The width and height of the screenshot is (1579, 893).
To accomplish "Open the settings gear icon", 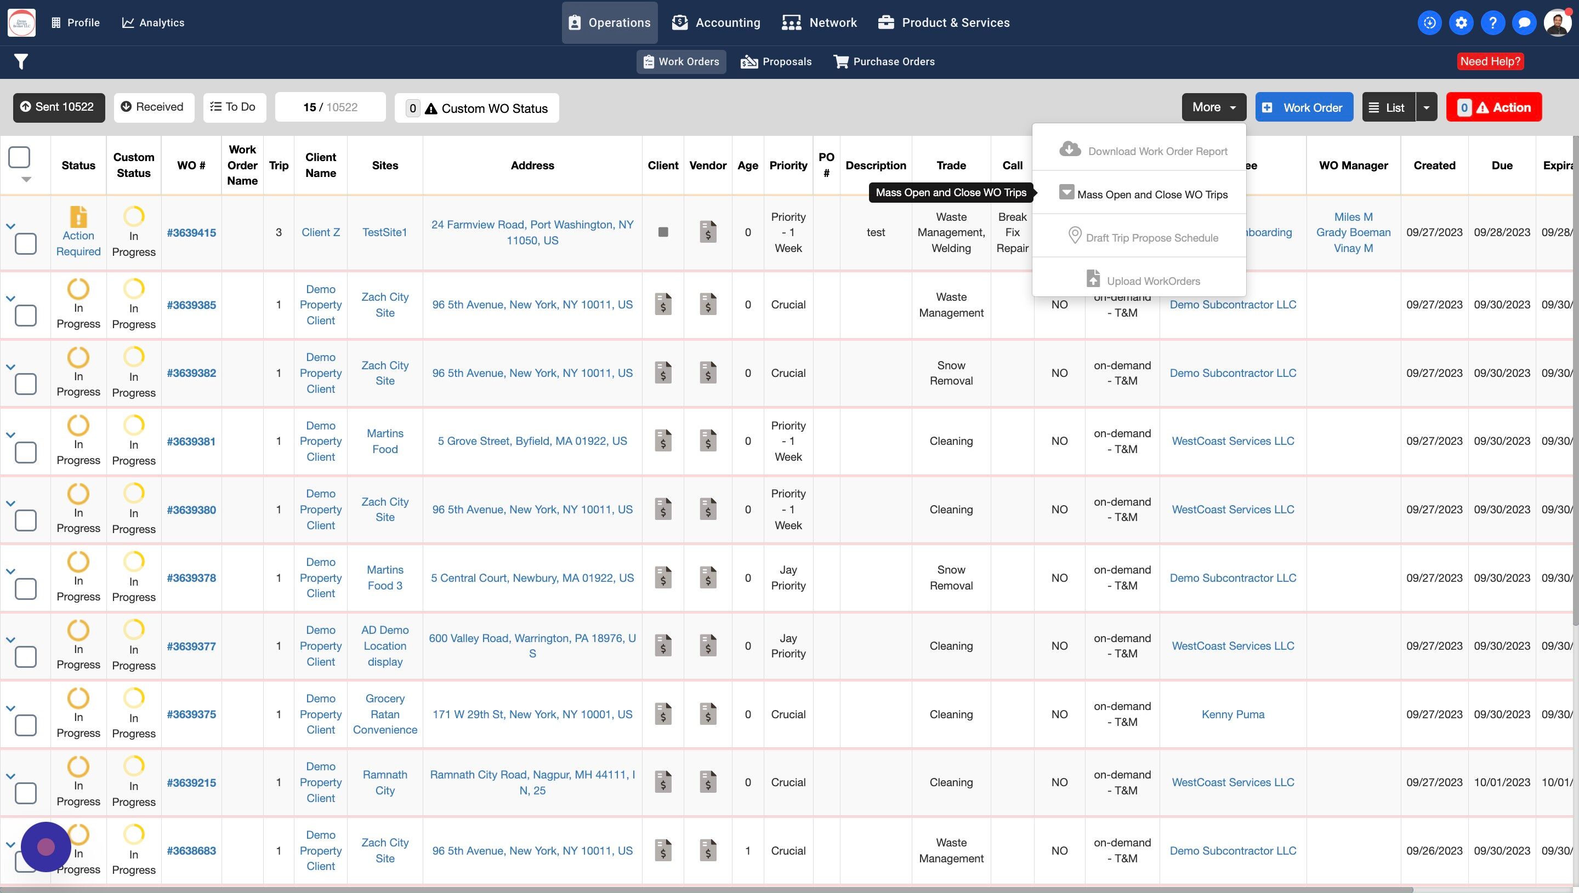I will point(1461,22).
